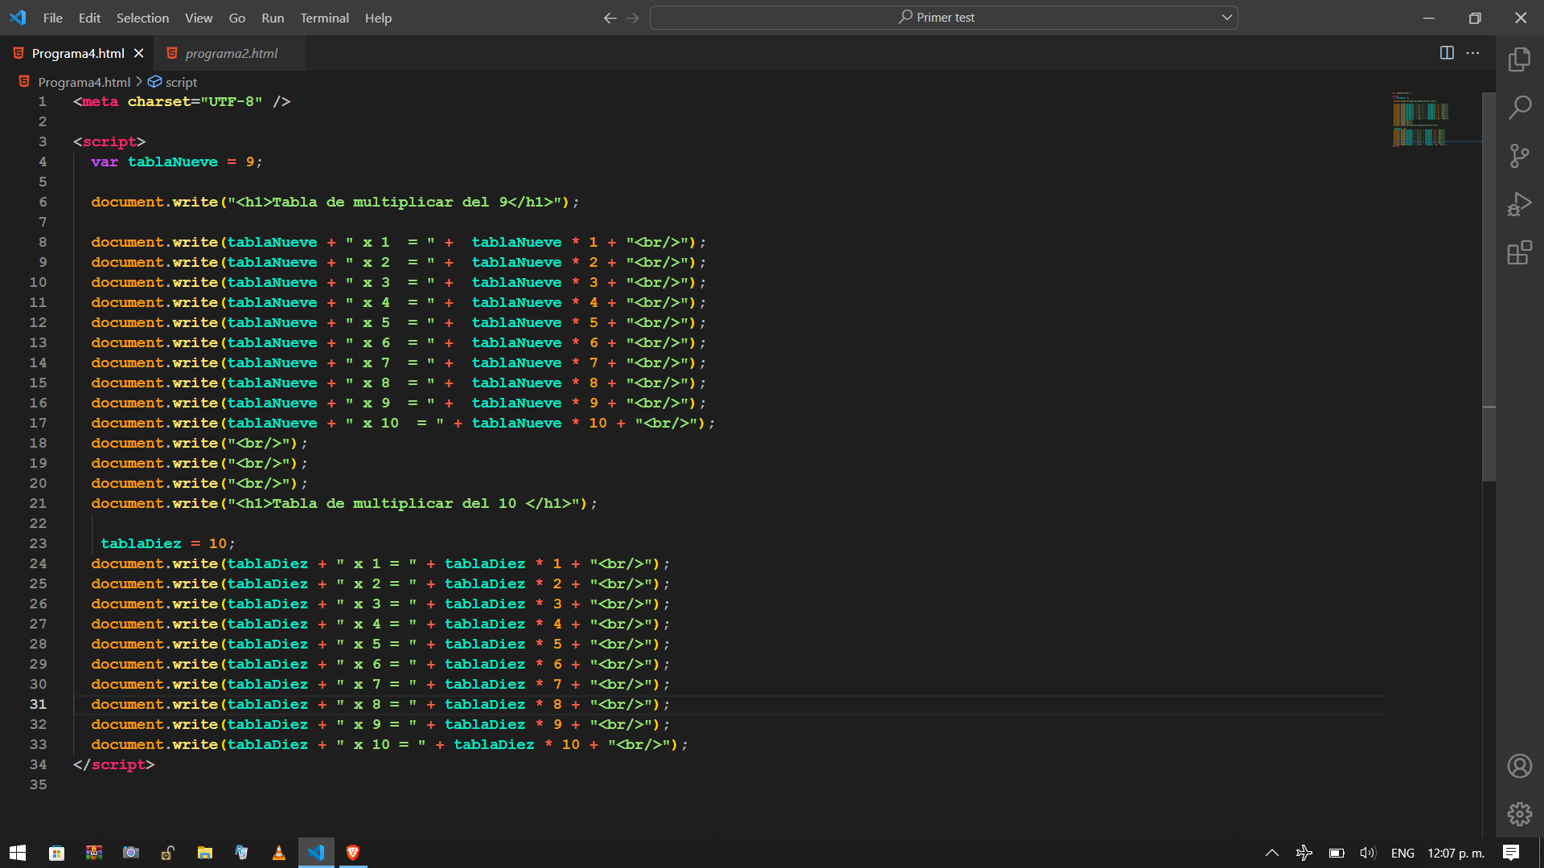Open VLC media player from taskbar
The width and height of the screenshot is (1544, 868).
(278, 853)
